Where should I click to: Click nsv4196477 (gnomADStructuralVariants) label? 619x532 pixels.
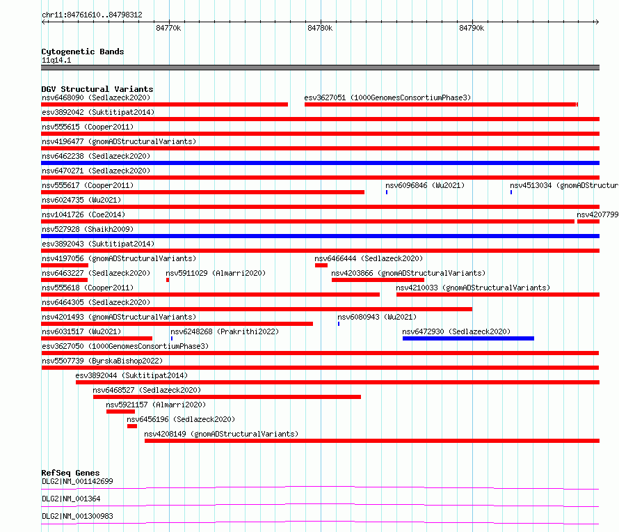tap(119, 141)
